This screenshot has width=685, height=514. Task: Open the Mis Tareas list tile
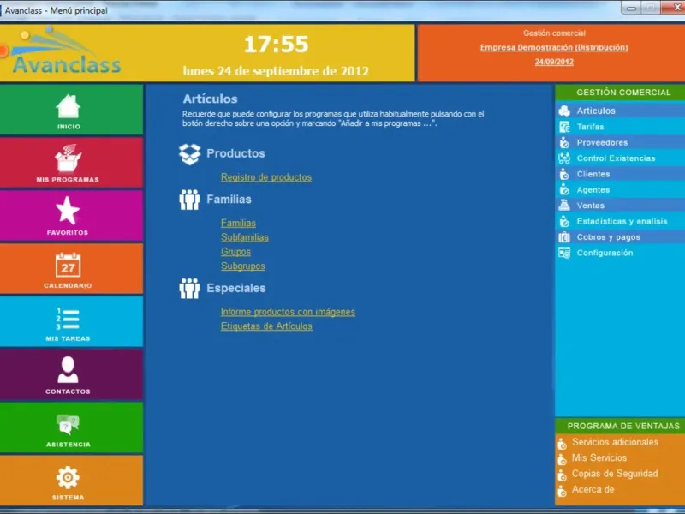[71, 321]
